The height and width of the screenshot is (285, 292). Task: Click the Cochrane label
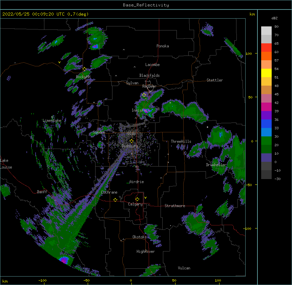click(109, 192)
